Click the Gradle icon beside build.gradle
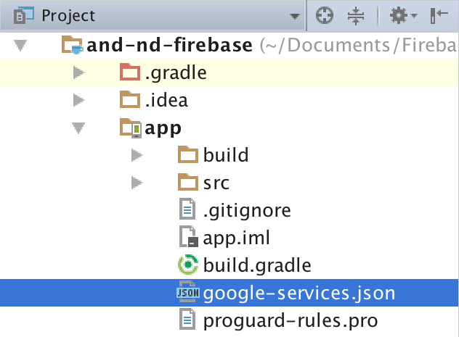Image resolution: width=459 pixels, height=337 pixels. coord(188,265)
